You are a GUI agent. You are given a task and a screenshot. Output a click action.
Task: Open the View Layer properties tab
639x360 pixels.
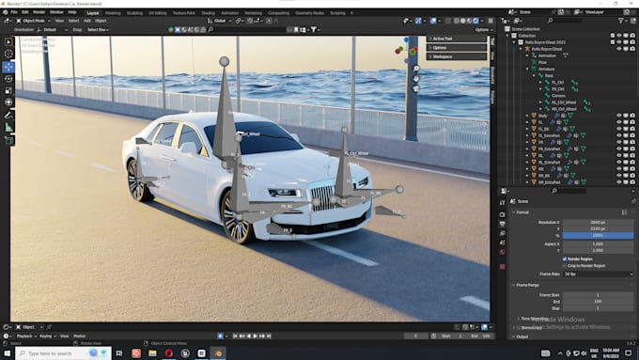(x=502, y=233)
